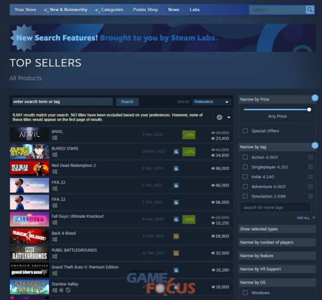Click the Narrow by tag gear badge

coord(315,146)
